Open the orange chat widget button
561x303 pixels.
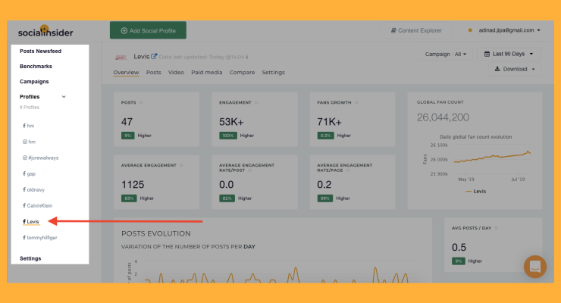[x=535, y=267]
